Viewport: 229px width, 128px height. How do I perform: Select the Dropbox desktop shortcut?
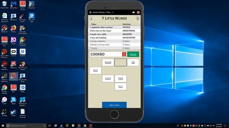coord(23,53)
